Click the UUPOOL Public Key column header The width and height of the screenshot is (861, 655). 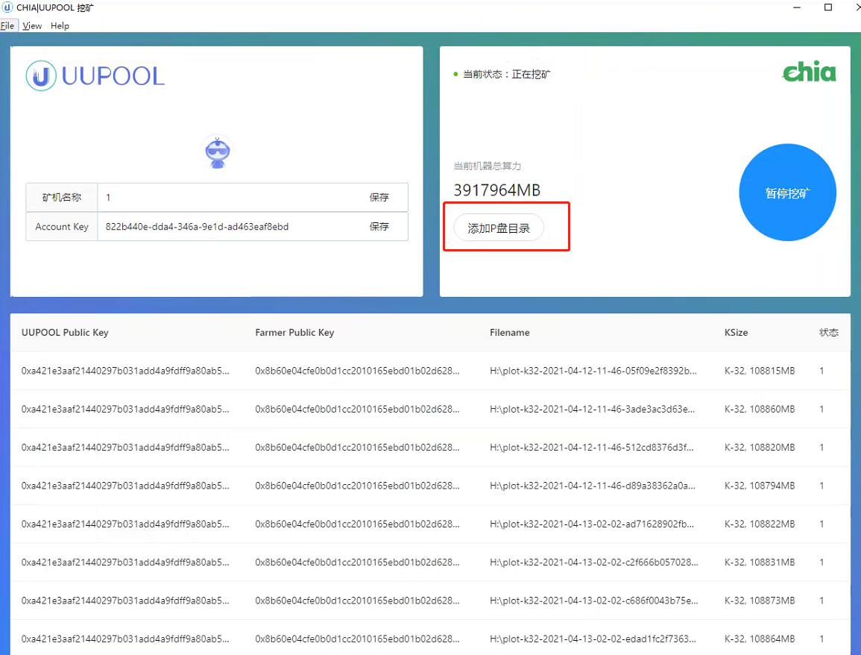[x=65, y=333]
